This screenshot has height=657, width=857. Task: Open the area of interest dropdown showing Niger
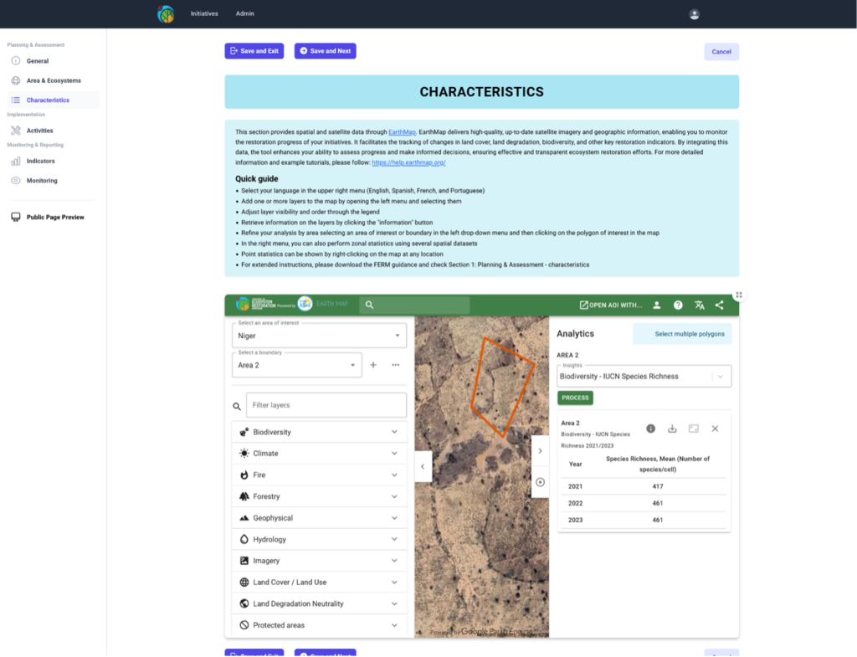pyautogui.click(x=319, y=336)
